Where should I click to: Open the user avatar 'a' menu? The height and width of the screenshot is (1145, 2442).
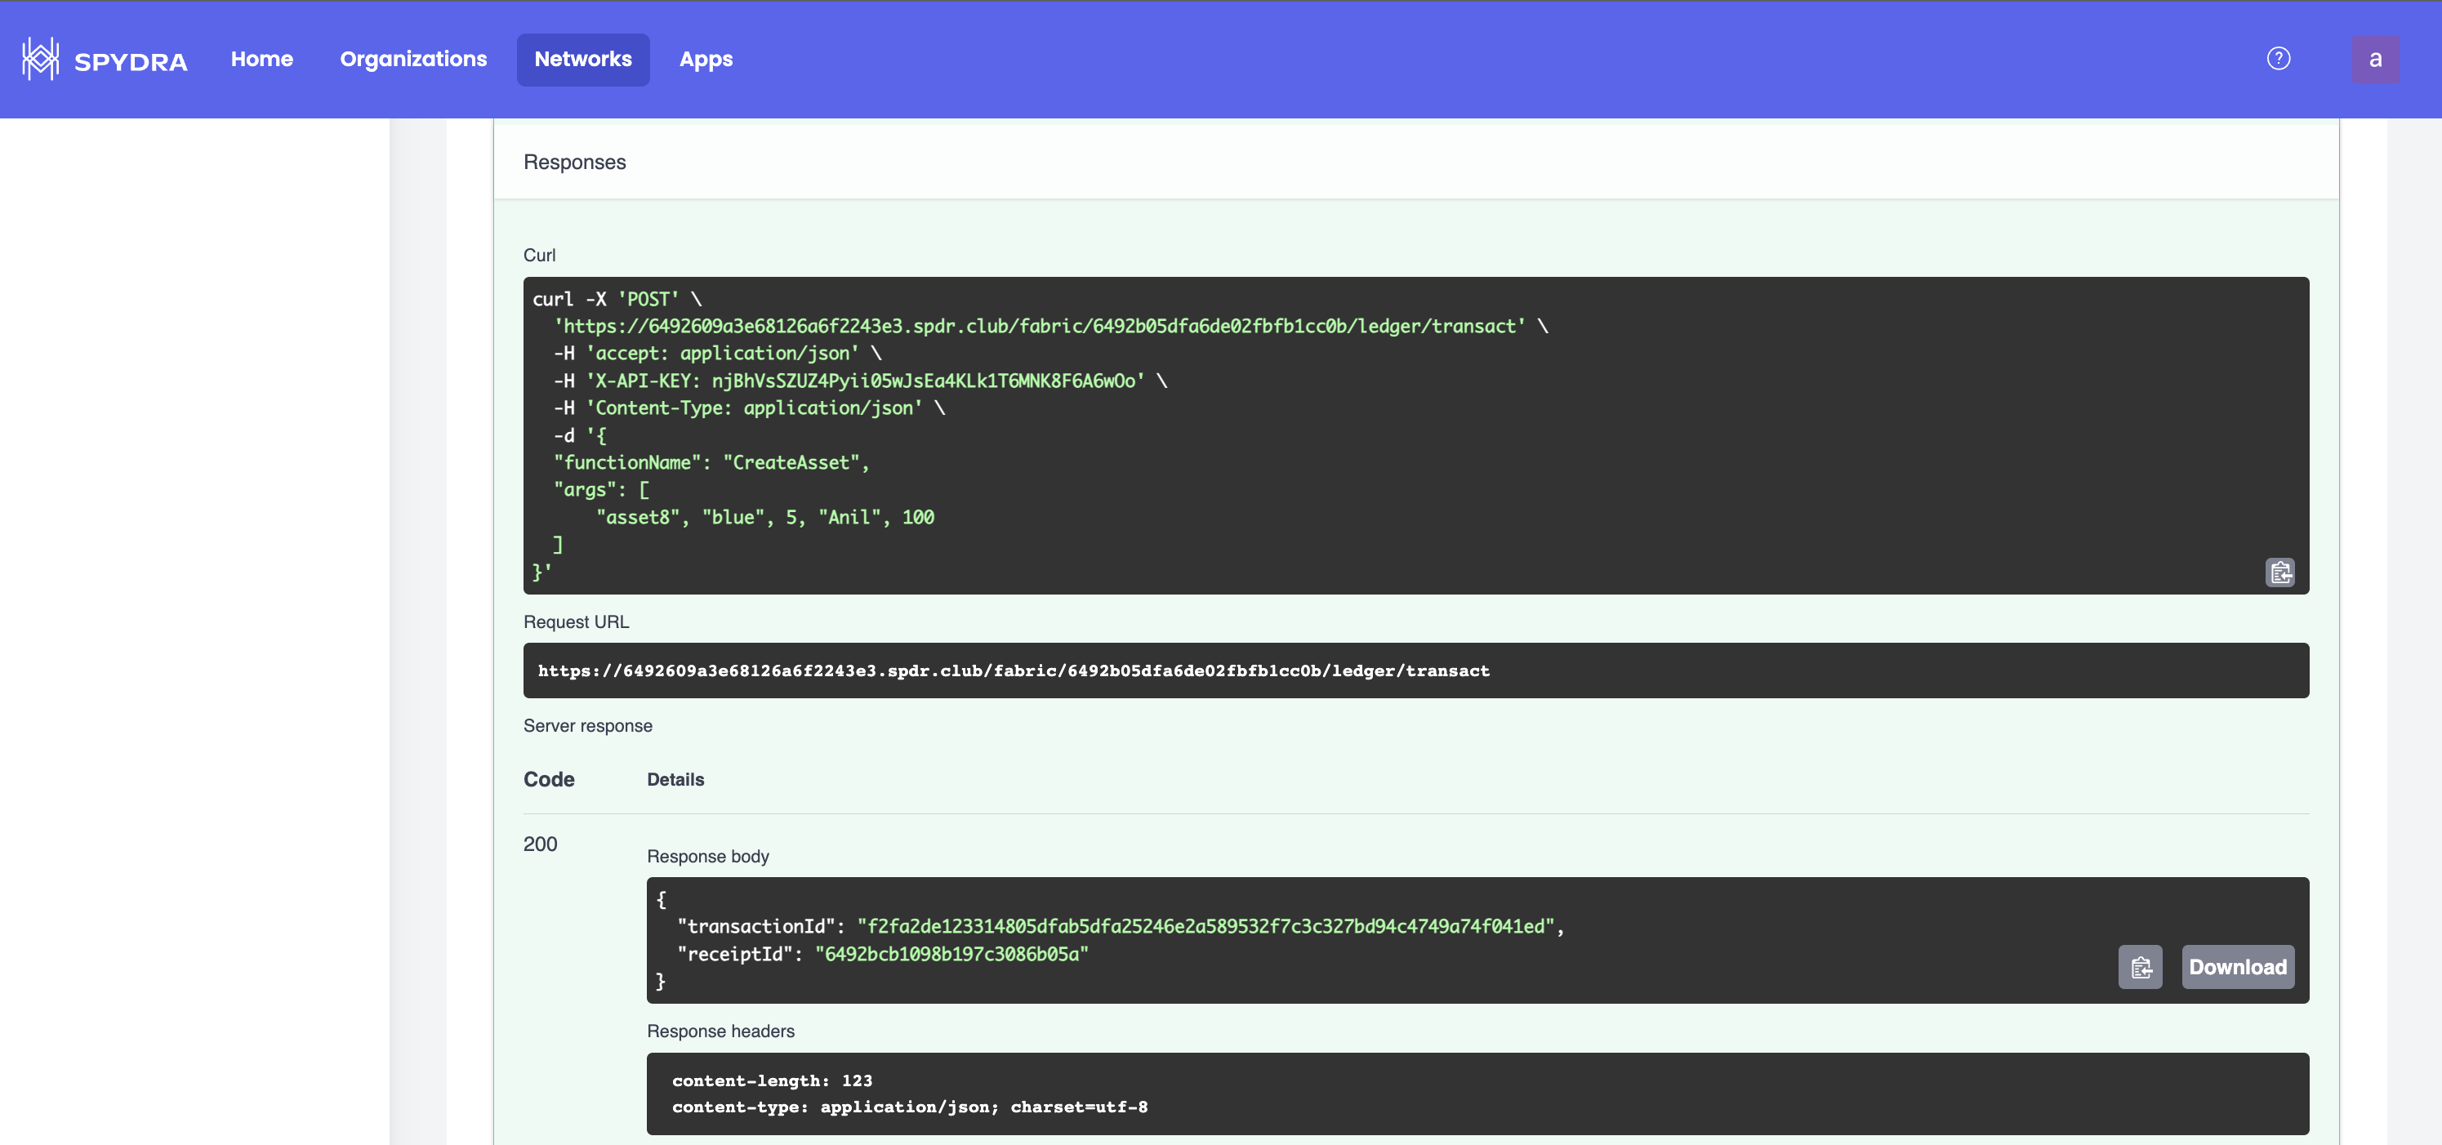coord(2375,59)
